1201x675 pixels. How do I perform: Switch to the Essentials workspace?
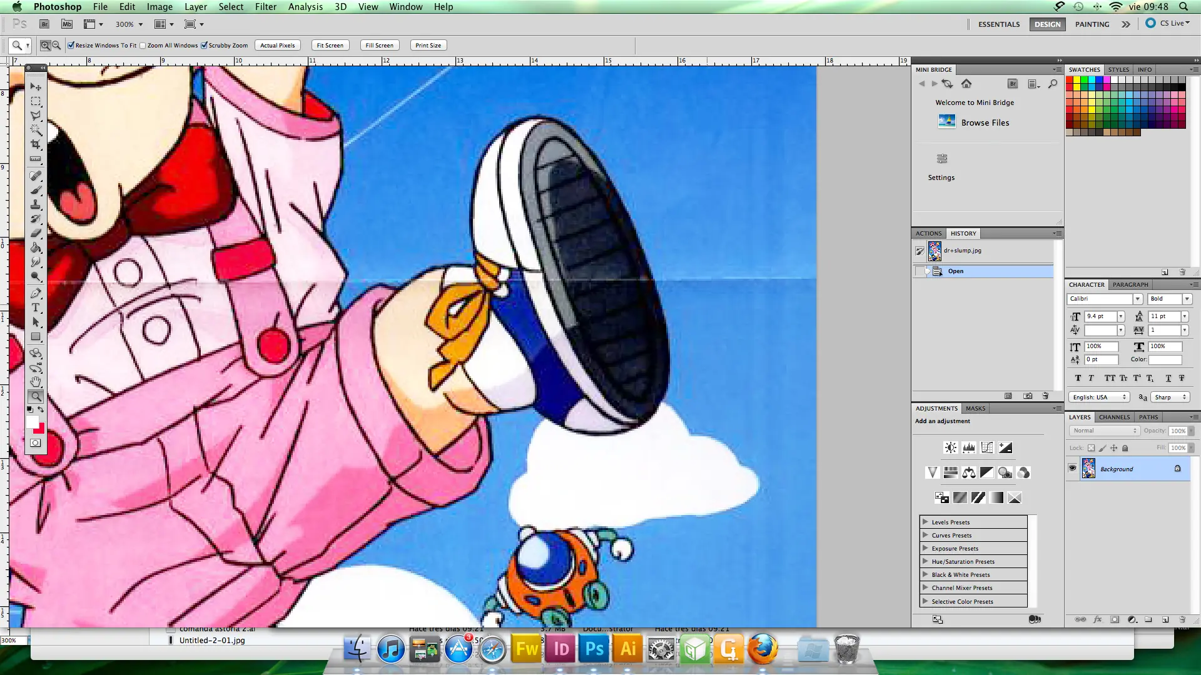pos(998,24)
